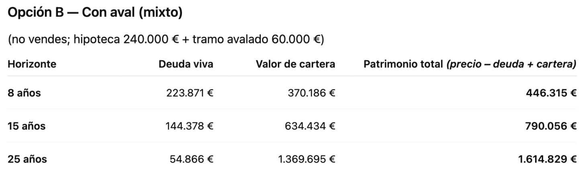Click the 1.614.829 € total wealth cell
Image resolution: width=585 pixels, height=177 pixels.
click(x=548, y=159)
